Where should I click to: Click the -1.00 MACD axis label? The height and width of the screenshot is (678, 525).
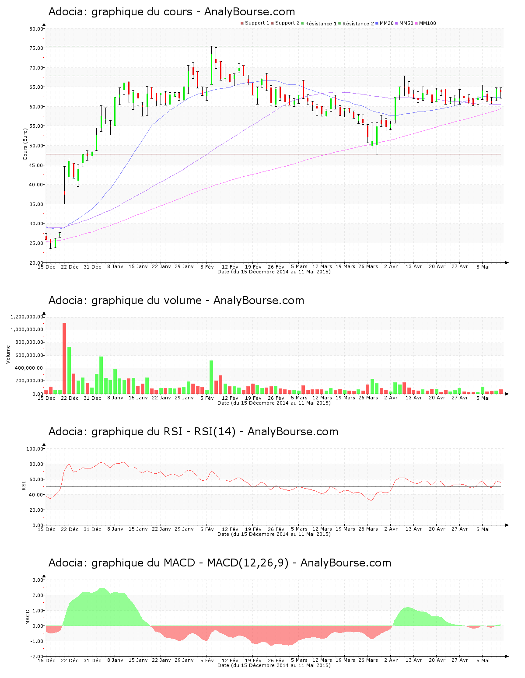click(x=37, y=641)
